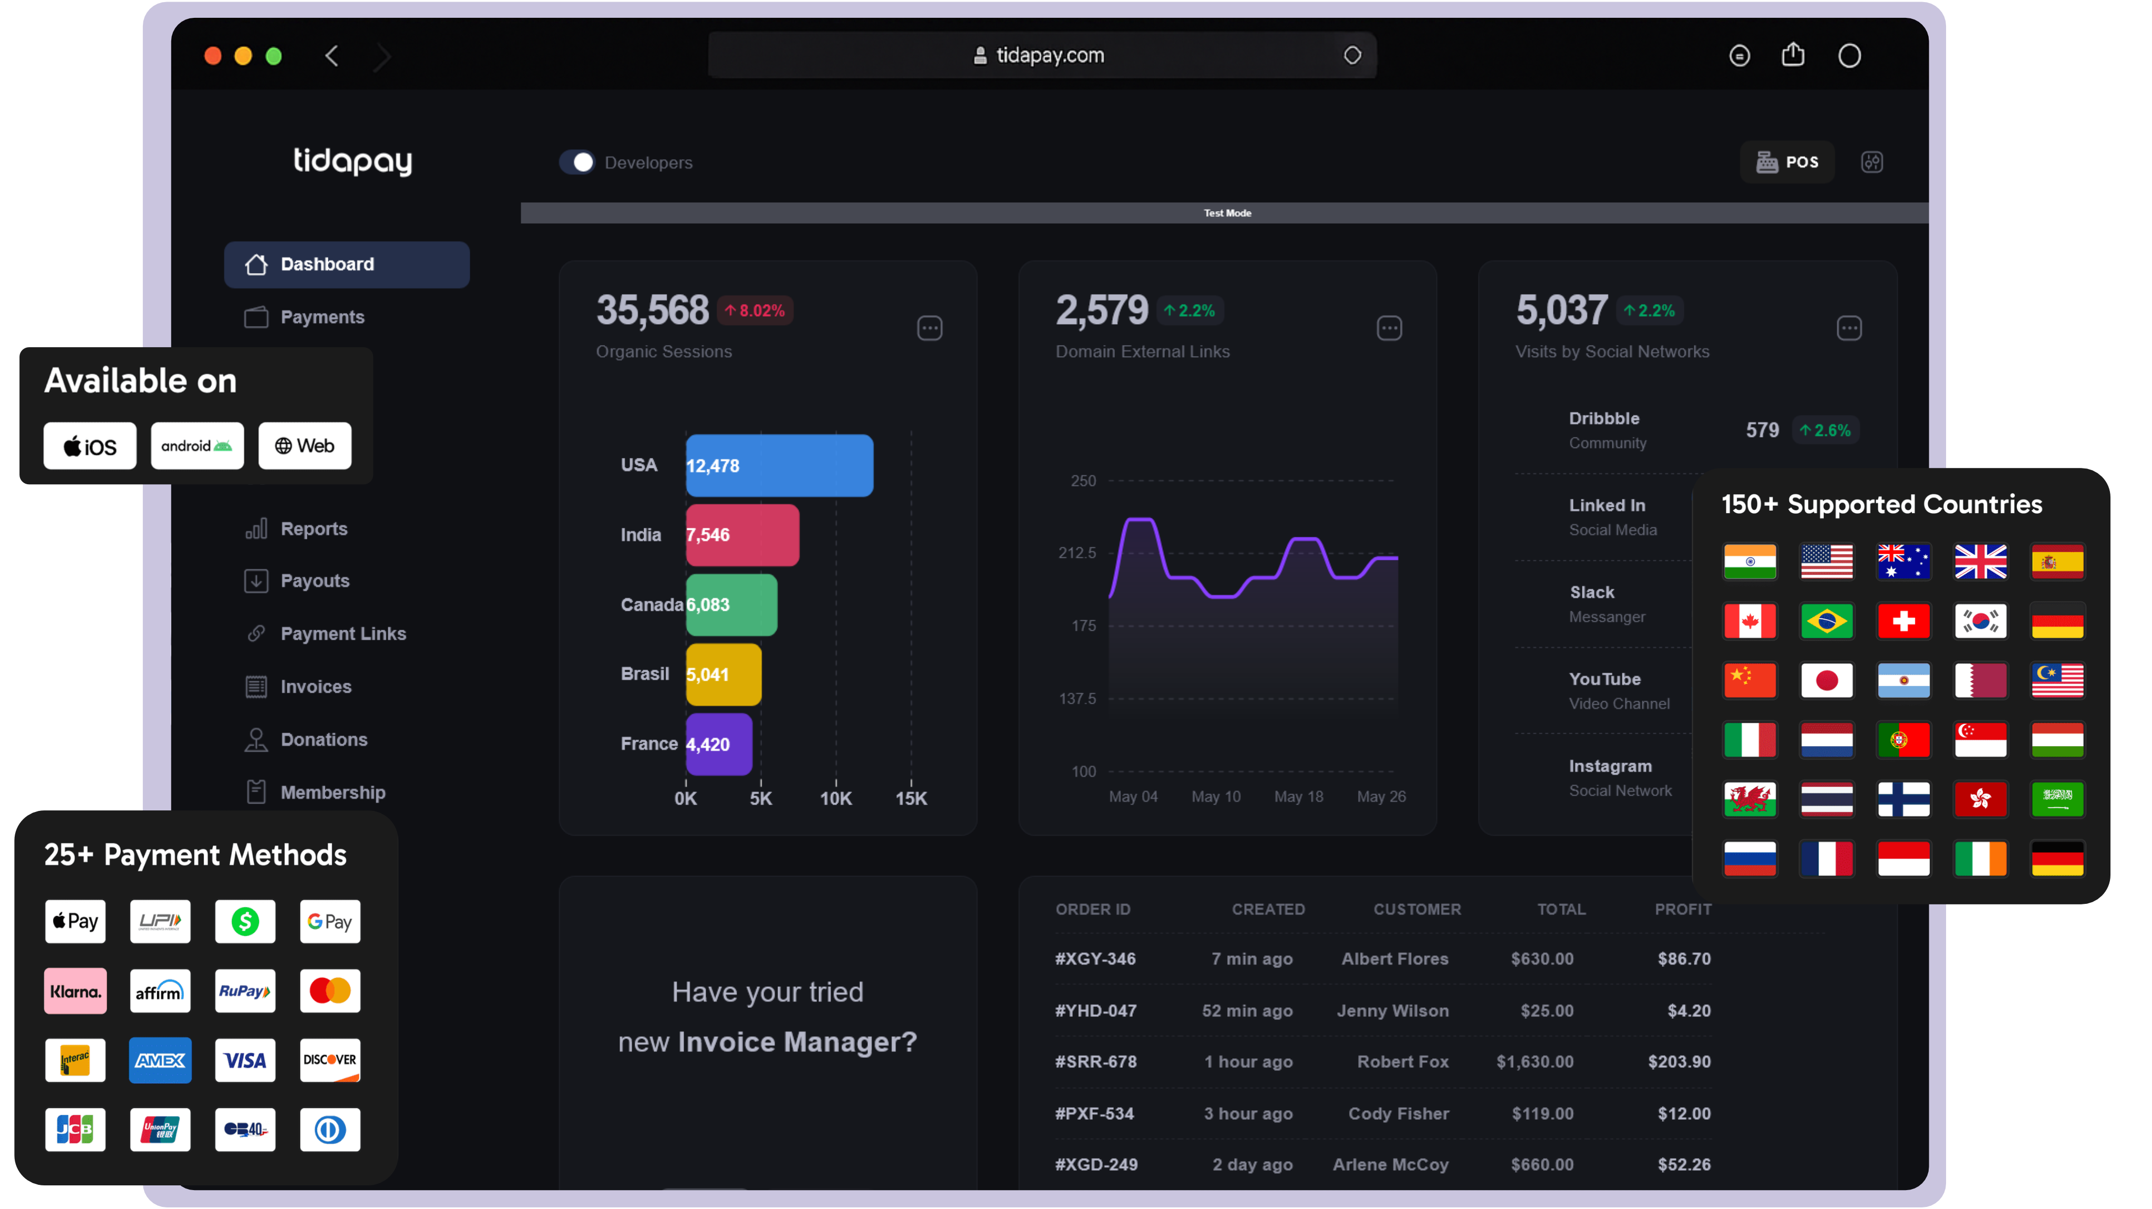Click the circle icon right of share

(x=1849, y=56)
